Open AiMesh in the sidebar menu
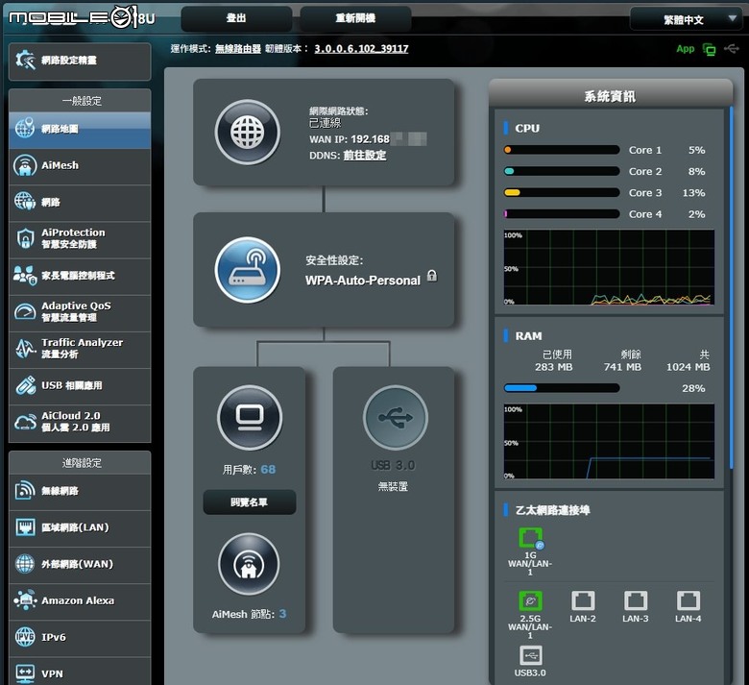Viewport: 749px width, 685px height. [x=80, y=166]
